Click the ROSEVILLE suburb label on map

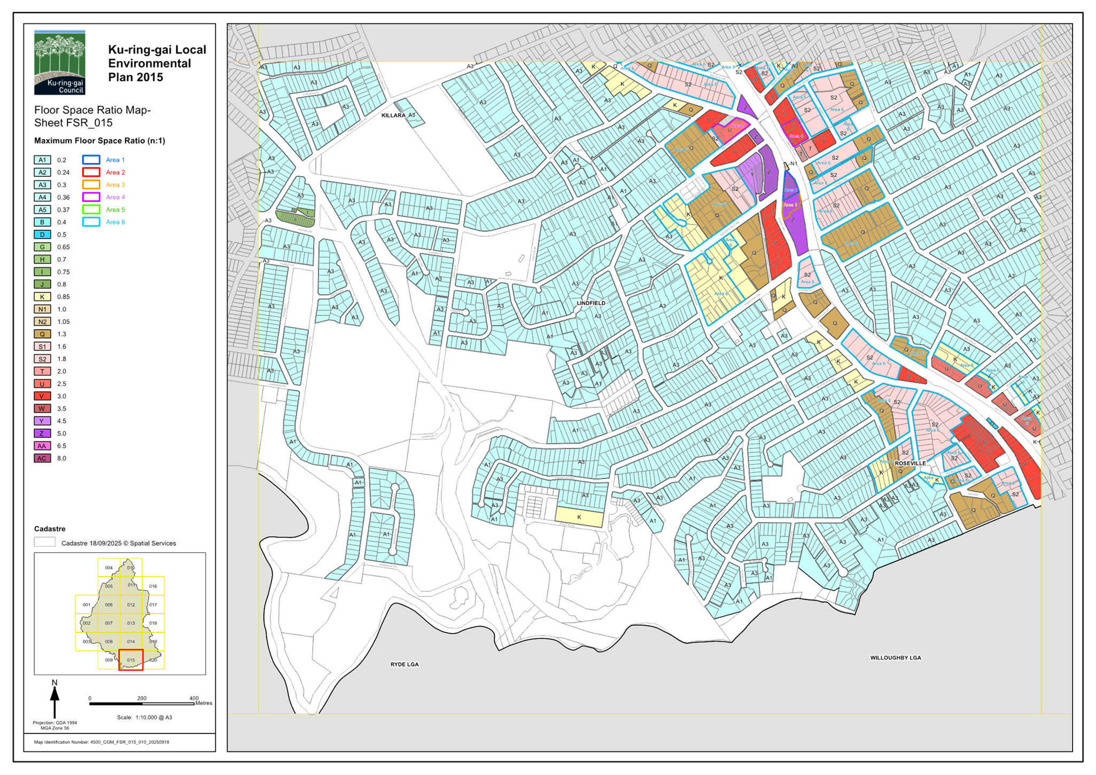[910, 463]
